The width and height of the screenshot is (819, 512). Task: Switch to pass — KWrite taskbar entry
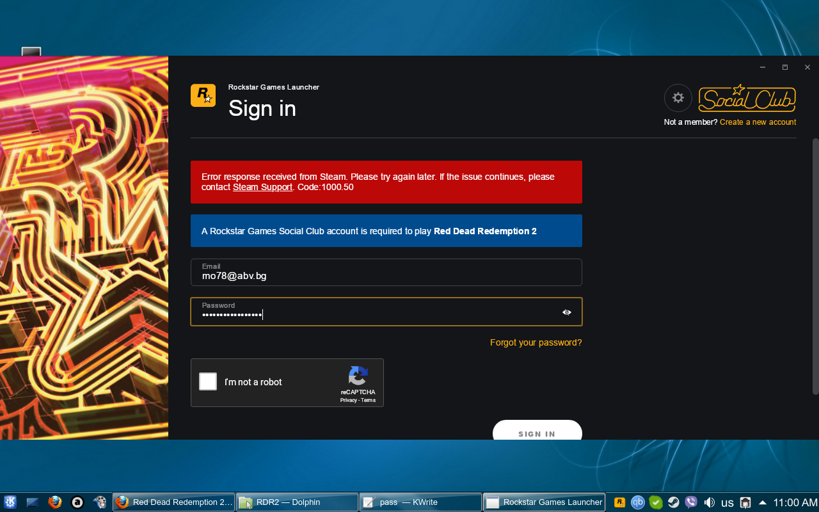click(421, 502)
